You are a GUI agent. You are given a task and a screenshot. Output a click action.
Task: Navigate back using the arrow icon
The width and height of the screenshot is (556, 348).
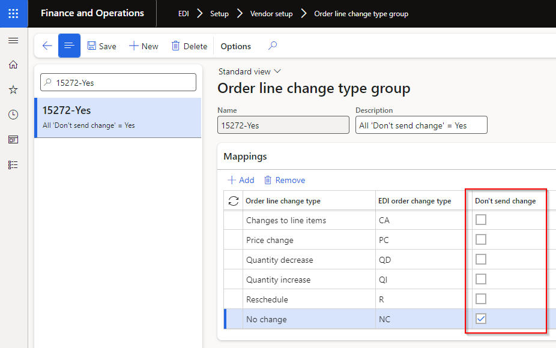(47, 46)
